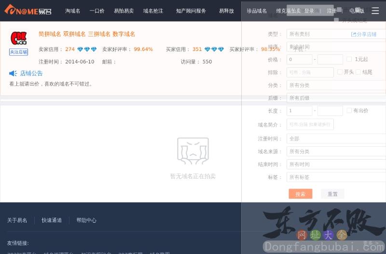Click the buyer credit value 351
The width and height of the screenshot is (386, 254).
click(197, 49)
